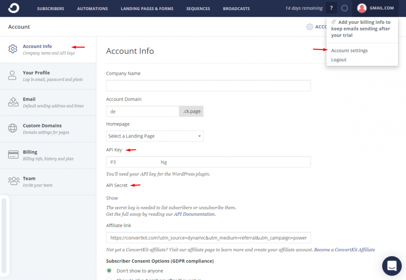
Task: Click the Account Info gear icon
Action: pos(13,49)
